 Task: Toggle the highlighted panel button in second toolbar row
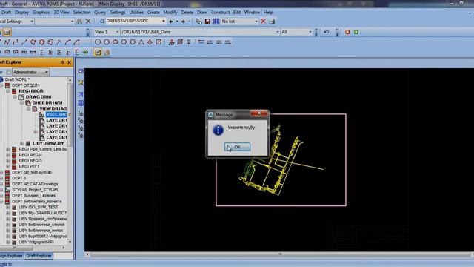point(7,32)
